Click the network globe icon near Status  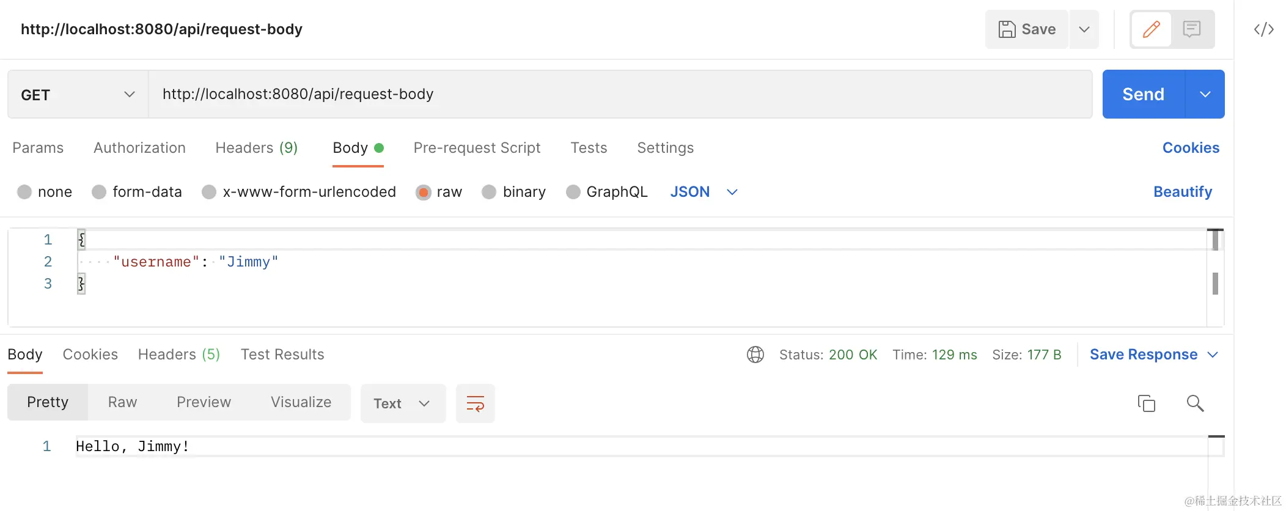pyautogui.click(x=755, y=355)
